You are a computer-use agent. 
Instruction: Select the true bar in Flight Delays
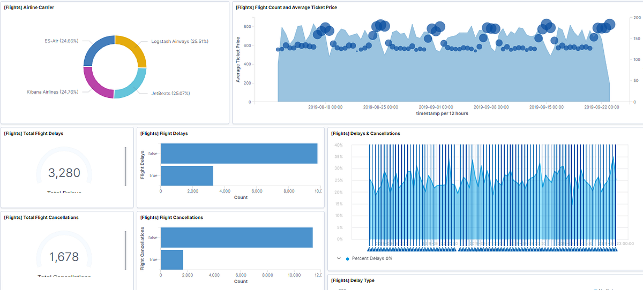tap(187, 175)
